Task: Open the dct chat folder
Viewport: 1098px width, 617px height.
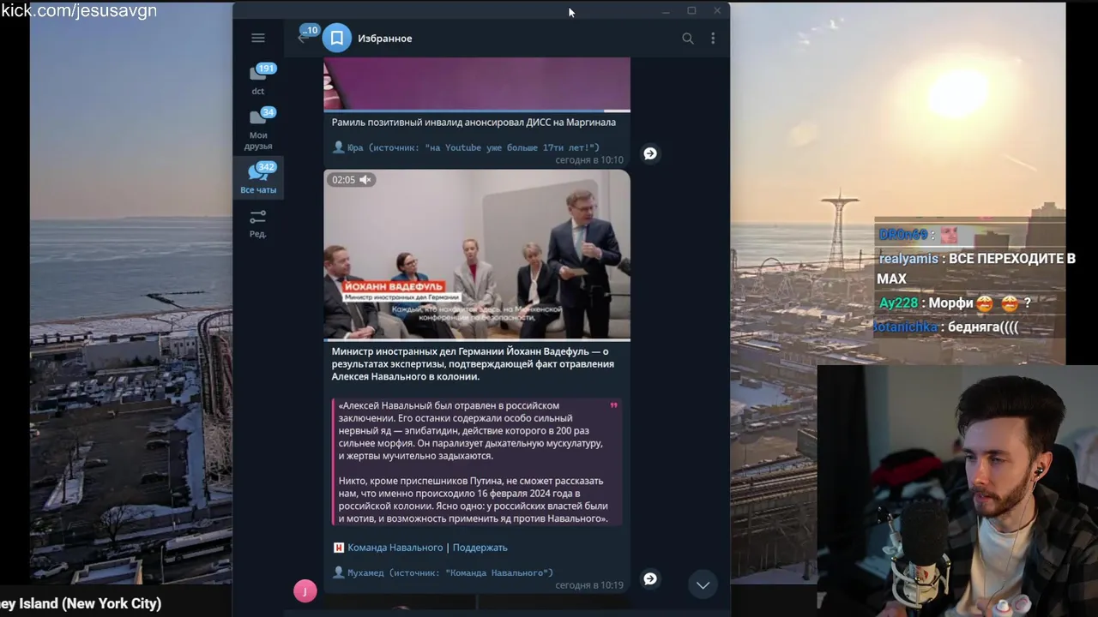Action: point(258,79)
